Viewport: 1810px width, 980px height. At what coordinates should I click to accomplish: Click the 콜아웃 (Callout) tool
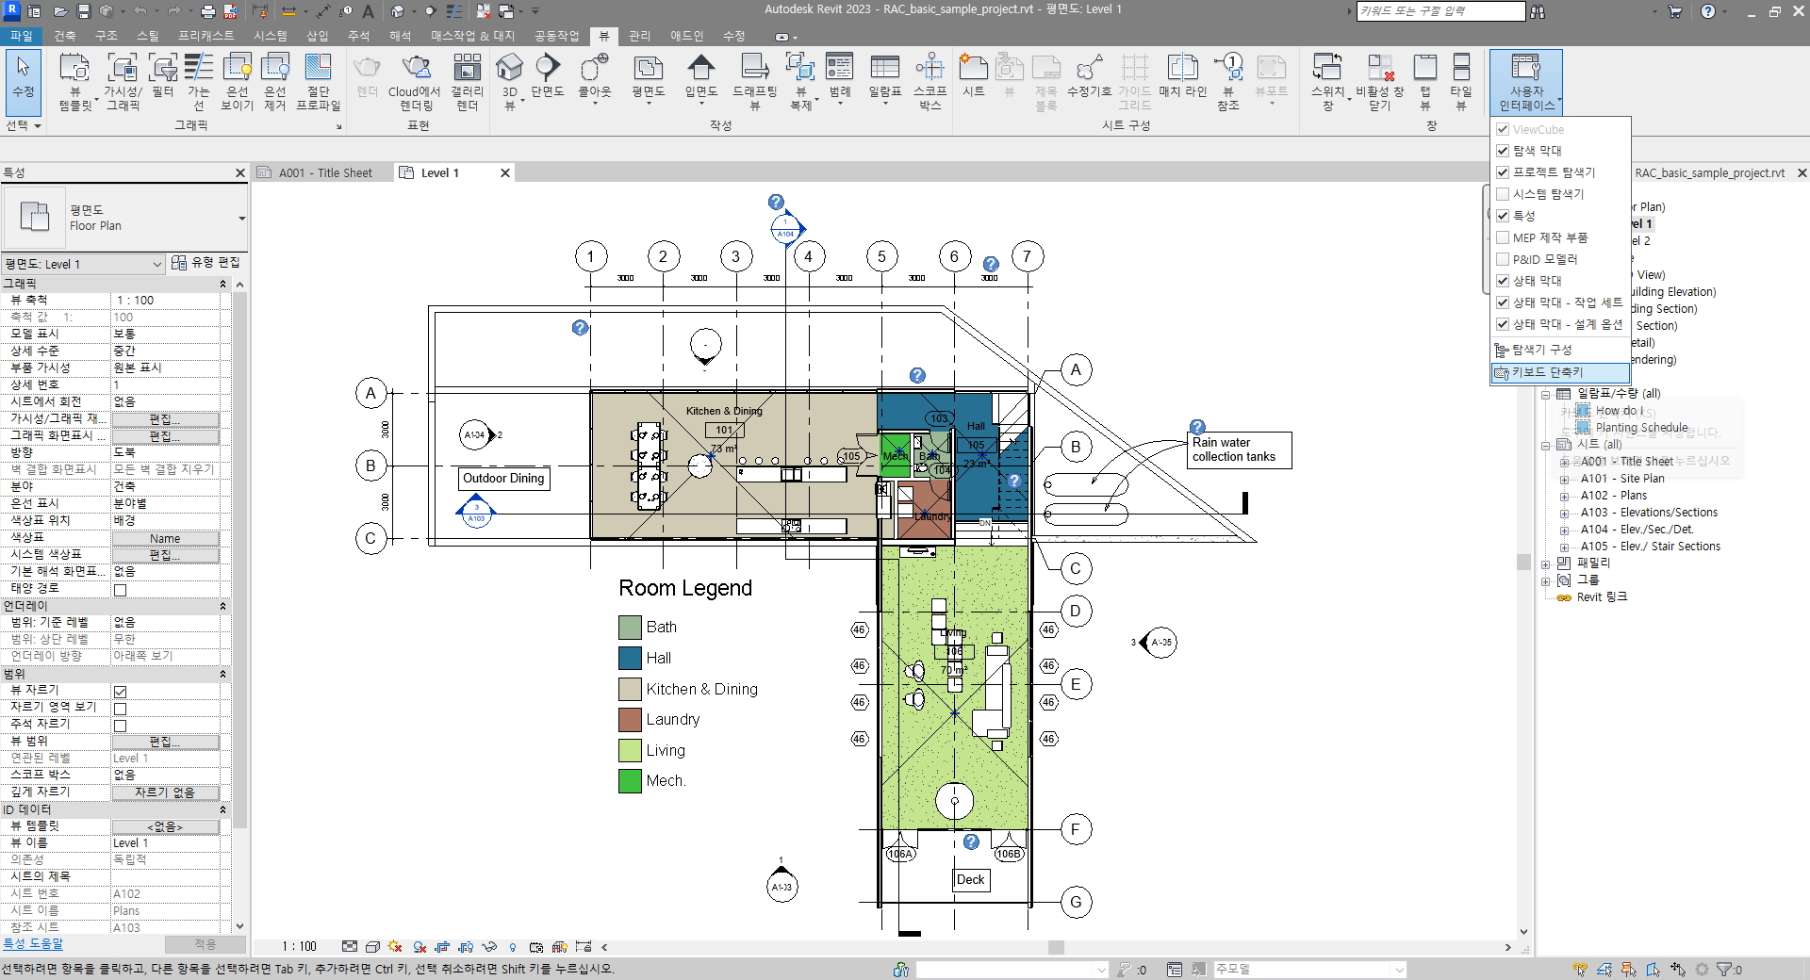594,79
